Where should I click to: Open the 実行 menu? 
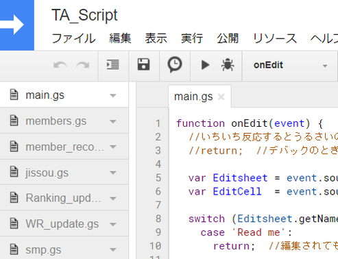point(192,38)
